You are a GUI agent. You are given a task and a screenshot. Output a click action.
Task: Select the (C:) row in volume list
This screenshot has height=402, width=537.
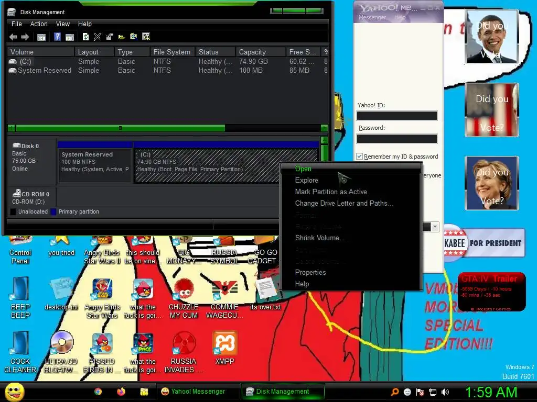pos(167,62)
